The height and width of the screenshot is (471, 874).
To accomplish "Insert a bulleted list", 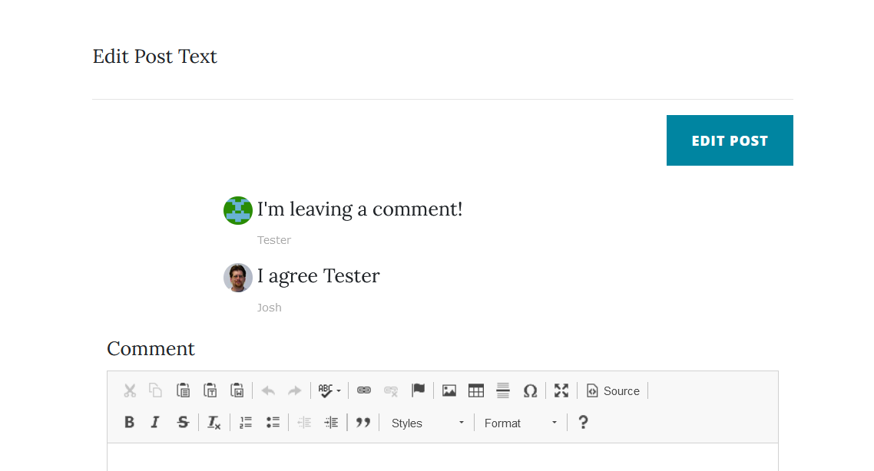I will pyautogui.click(x=273, y=423).
